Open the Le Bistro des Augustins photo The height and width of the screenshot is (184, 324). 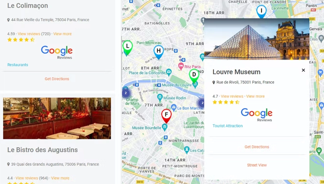pyautogui.click(x=57, y=118)
